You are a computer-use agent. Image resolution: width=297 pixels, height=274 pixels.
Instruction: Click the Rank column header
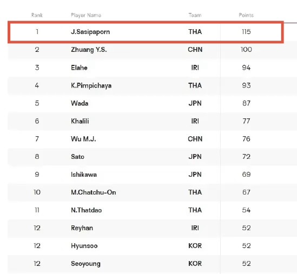tap(37, 15)
